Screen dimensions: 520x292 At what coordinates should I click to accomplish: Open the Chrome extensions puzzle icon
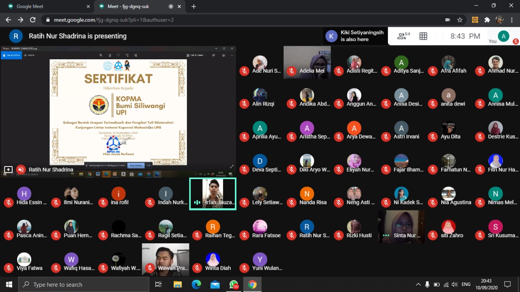[x=487, y=20]
